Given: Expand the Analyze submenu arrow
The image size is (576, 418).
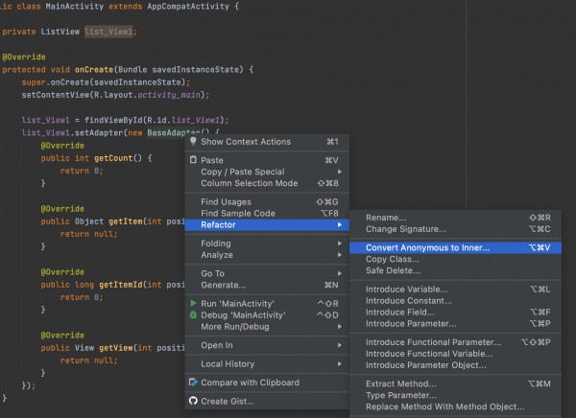Looking at the screenshot, I should (x=340, y=255).
